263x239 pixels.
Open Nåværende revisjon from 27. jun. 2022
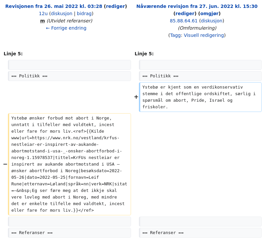(x=197, y=6)
